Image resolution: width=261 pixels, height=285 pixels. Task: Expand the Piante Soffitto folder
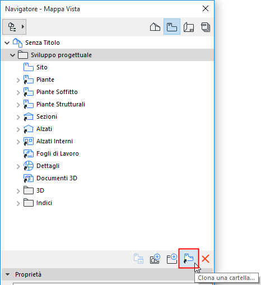(18, 92)
